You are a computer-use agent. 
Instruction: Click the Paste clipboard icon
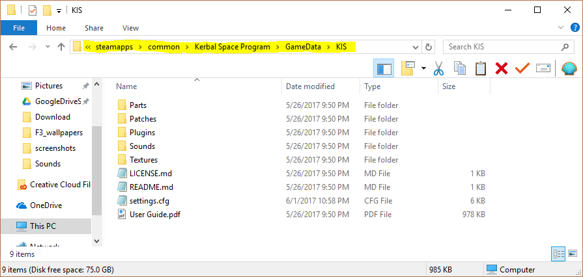coord(481,68)
